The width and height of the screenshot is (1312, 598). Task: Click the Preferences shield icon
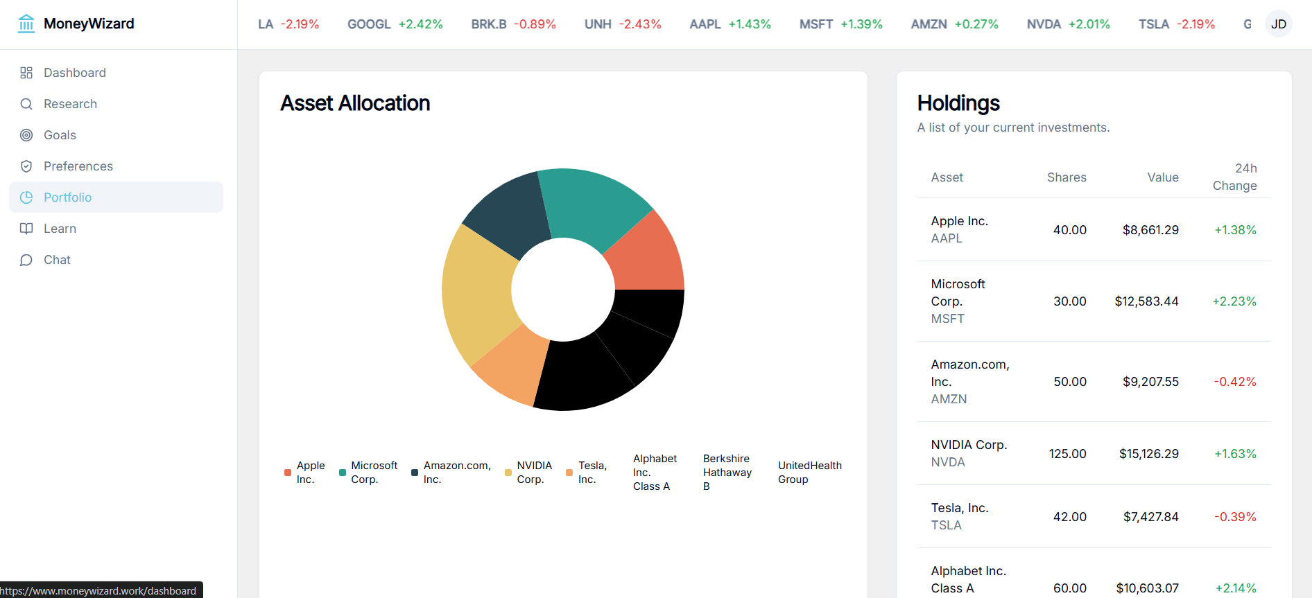(26, 166)
